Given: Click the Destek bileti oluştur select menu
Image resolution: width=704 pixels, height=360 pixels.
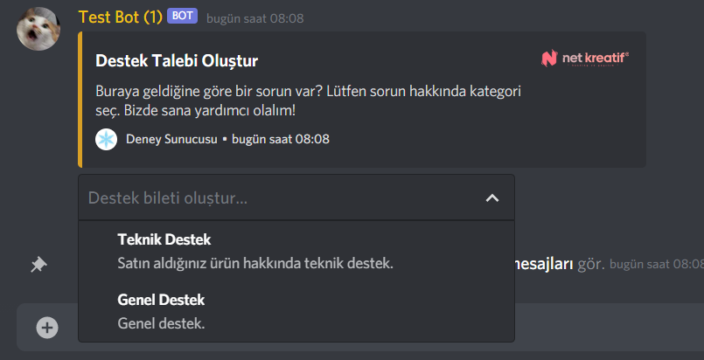Looking at the screenshot, I should [x=296, y=197].
